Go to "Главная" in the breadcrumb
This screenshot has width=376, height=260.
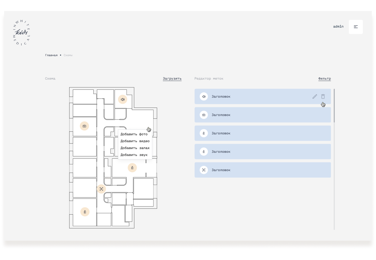[51, 55]
